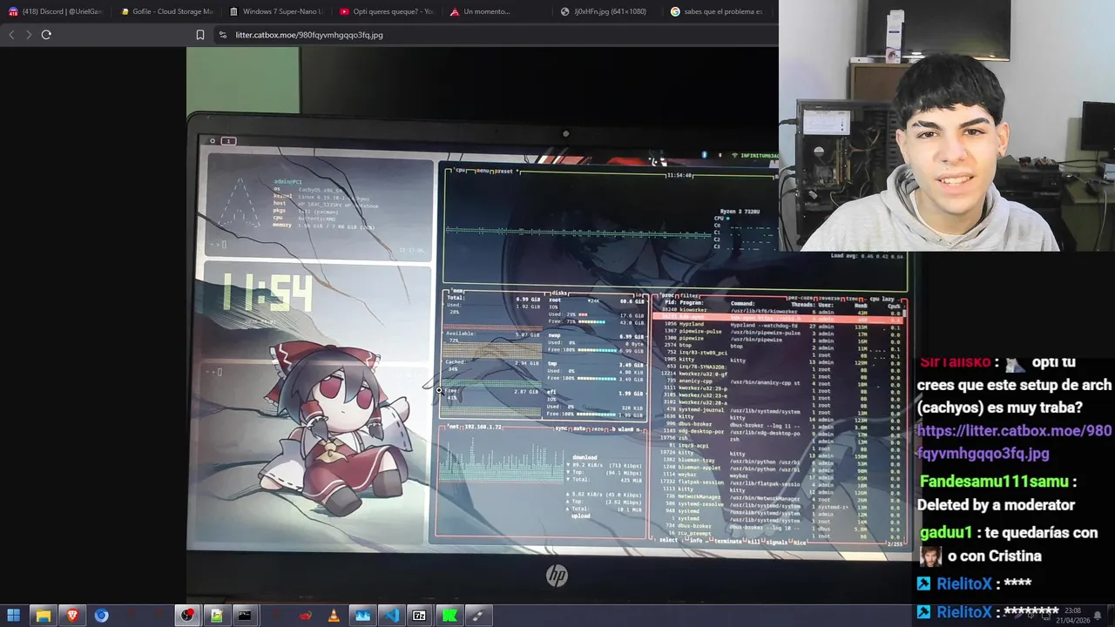
Task: Click username Fandesamu111samu in chat
Action: [993, 482]
